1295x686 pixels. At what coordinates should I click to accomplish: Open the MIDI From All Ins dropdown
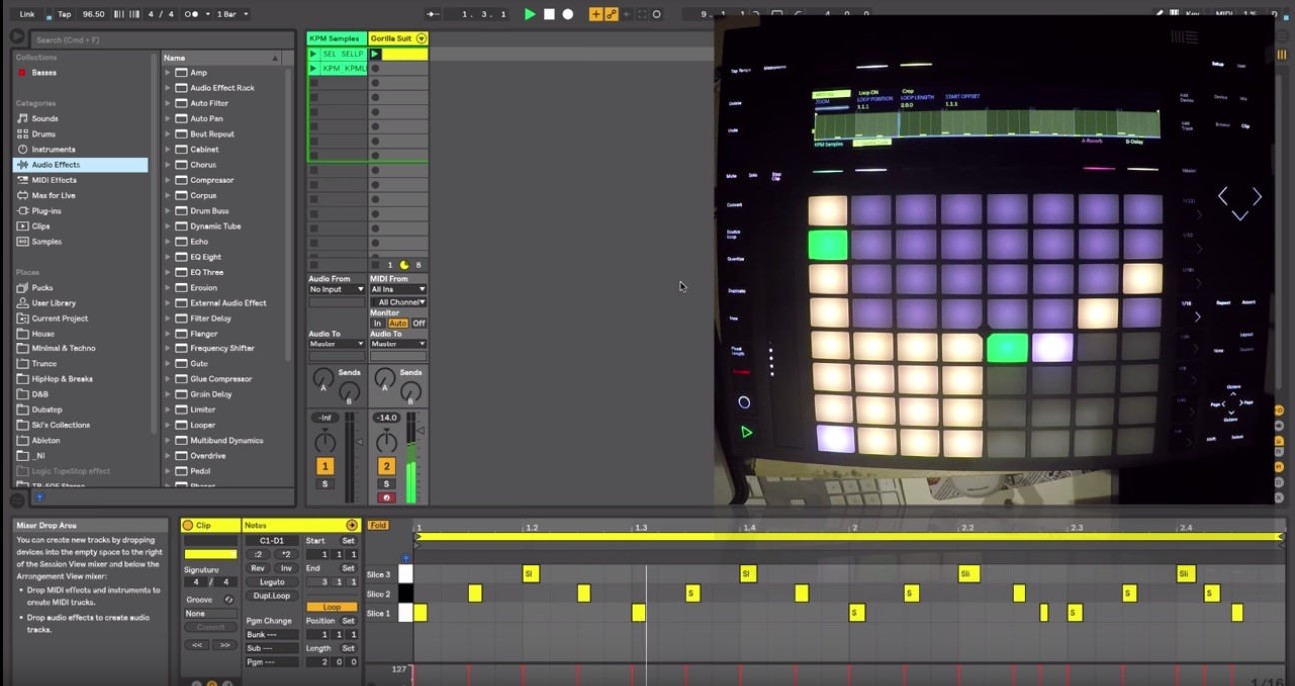click(x=398, y=289)
